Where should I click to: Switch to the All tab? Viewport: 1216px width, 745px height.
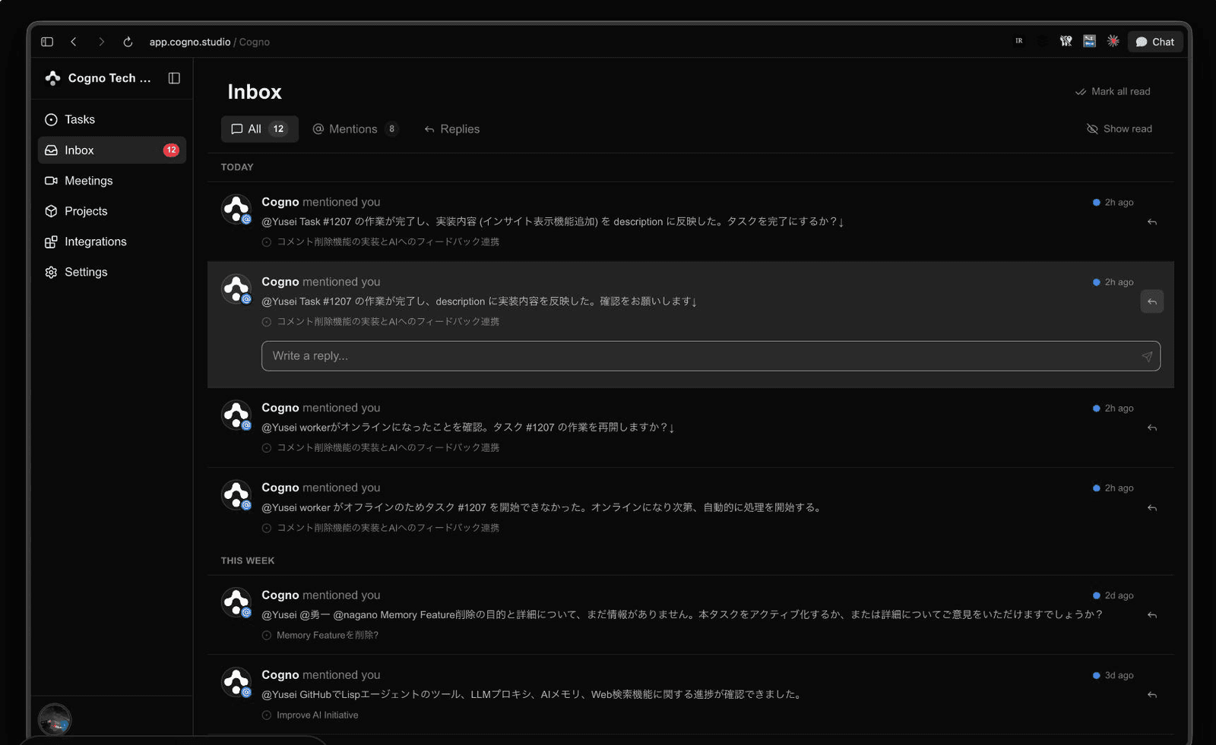pos(259,129)
